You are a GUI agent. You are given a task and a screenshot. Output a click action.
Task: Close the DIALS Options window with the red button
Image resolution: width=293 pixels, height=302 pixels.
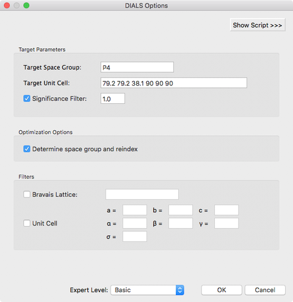(x=7, y=6)
